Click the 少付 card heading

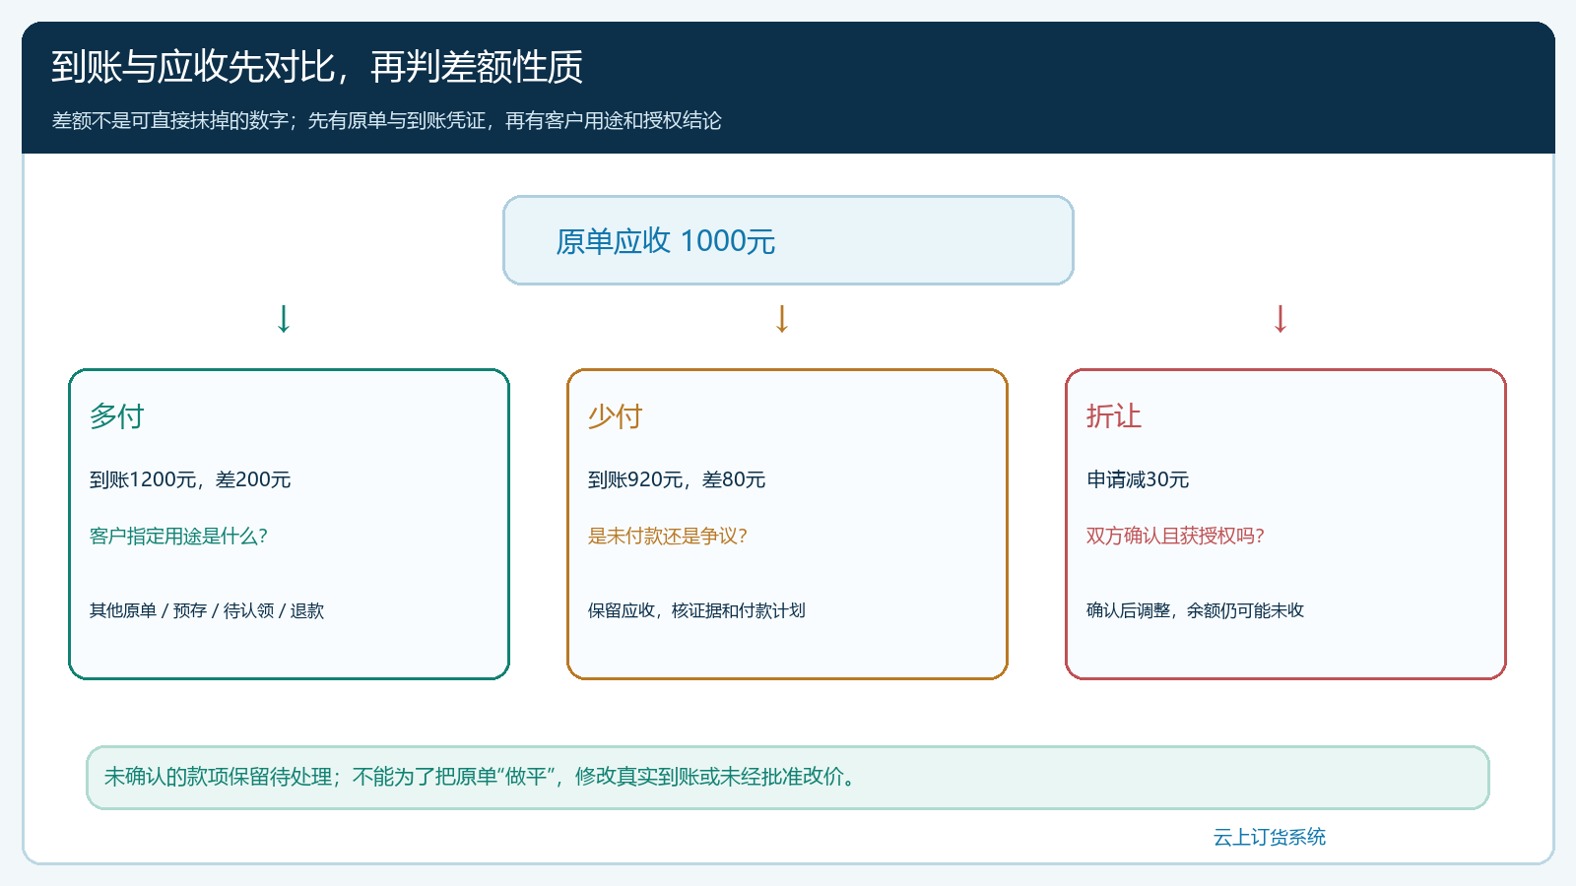coord(615,416)
